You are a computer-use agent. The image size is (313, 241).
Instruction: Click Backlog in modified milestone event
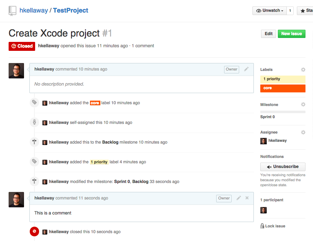[140, 182]
